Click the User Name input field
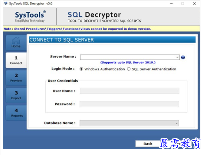This screenshot has height=155, width=204. pos(129,91)
